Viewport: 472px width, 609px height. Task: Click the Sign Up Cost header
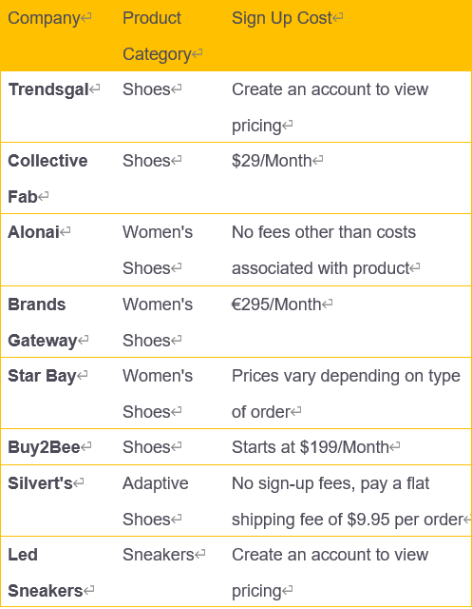[x=282, y=18]
